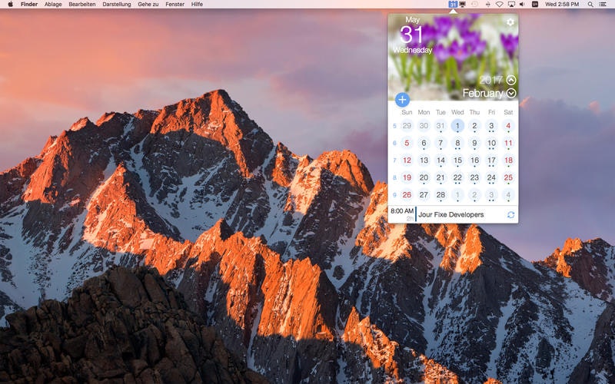
Task: Click the Thu weekday column header
Action: pyautogui.click(x=474, y=112)
